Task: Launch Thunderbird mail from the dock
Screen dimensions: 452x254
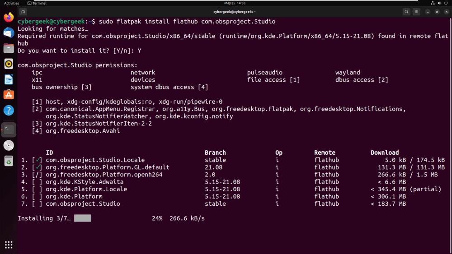Action: pos(9,33)
